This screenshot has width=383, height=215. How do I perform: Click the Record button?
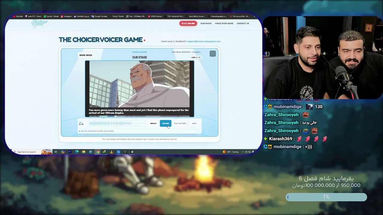click(x=165, y=124)
